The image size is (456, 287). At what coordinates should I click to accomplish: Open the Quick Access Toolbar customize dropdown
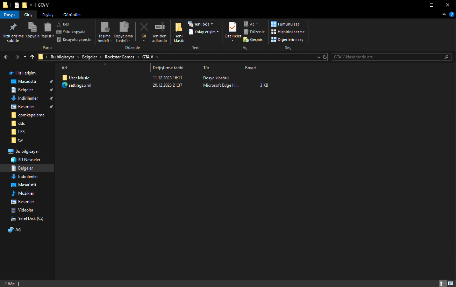click(31, 5)
